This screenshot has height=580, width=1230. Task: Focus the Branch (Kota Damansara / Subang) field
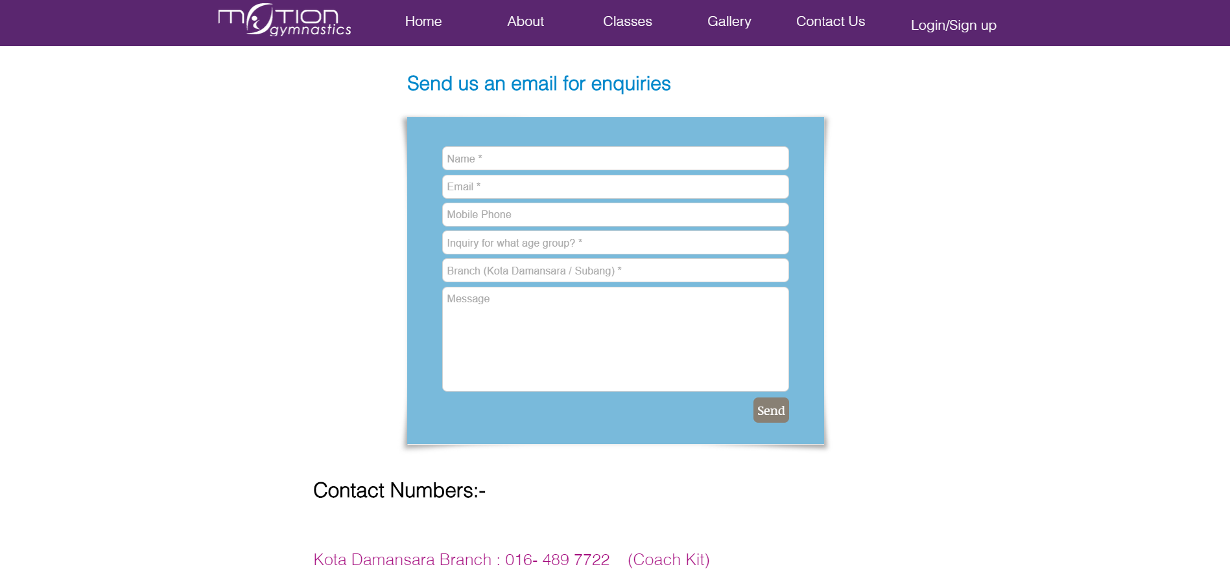[x=615, y=271]
